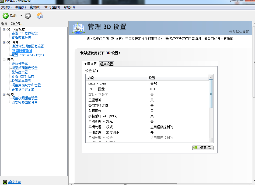Viewport: 255px width, 185px height.
Task: Open the 文件(F) menu
Action: pos(6,7)
